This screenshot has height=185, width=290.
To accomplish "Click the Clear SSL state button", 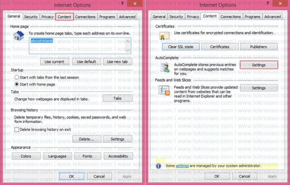I will pos(181,47).
